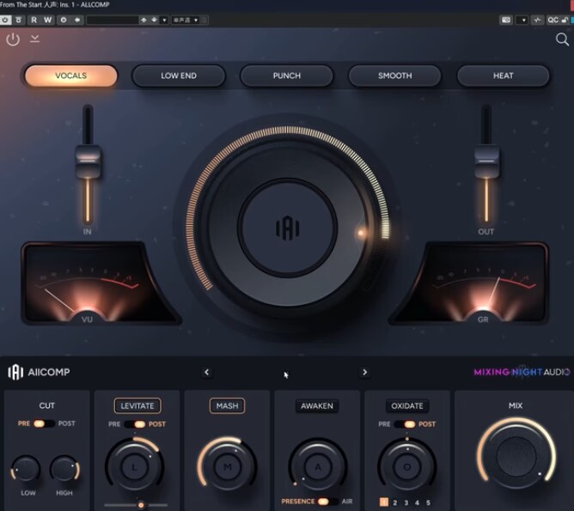Select the HEAT mode tab
Viewport: 574px width, 511px height.
(503, 76)
